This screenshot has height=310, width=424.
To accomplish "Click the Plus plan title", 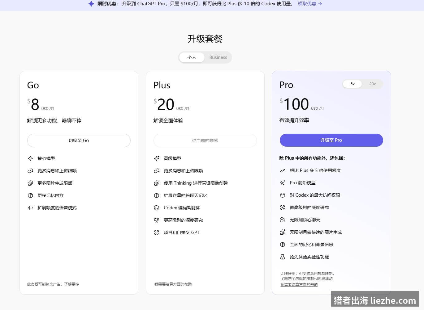I will [162, 85].
